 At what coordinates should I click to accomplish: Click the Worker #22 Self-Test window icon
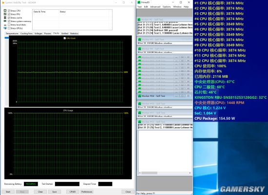[x=140, y=96]
